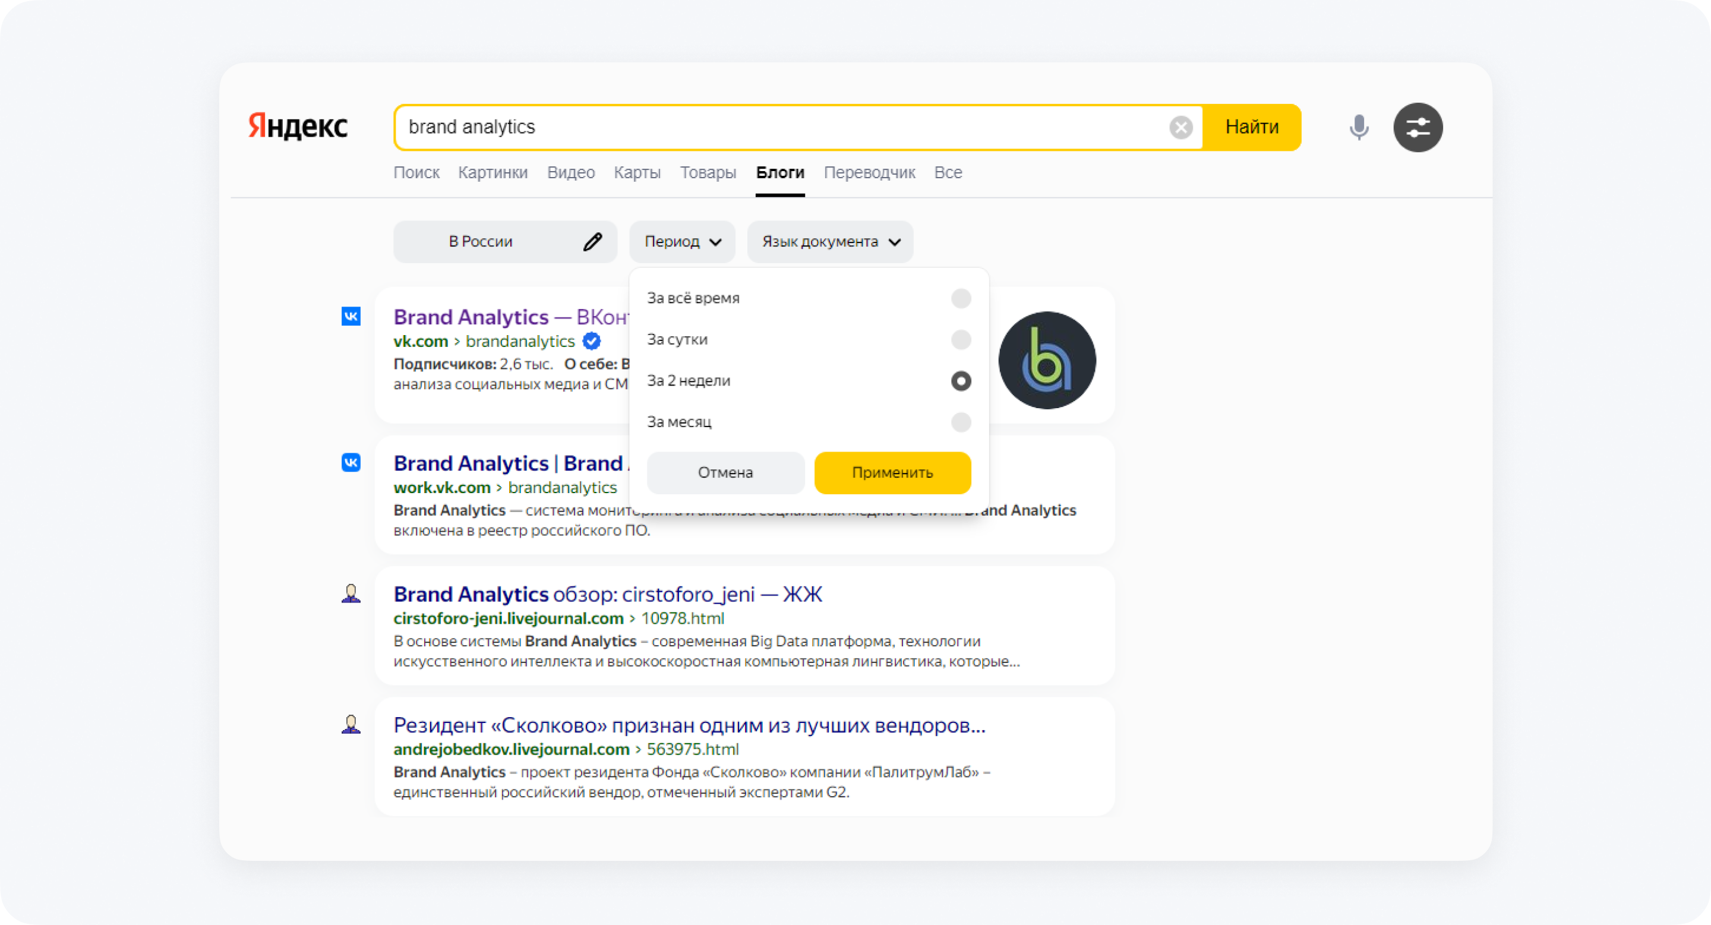Click VK icon beside work.vk.com result
The width and height of the screenshot is (1711, 925).
pos(351,462)
